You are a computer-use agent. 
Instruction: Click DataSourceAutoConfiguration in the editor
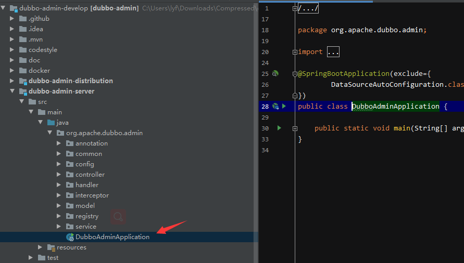pos(387,85)
